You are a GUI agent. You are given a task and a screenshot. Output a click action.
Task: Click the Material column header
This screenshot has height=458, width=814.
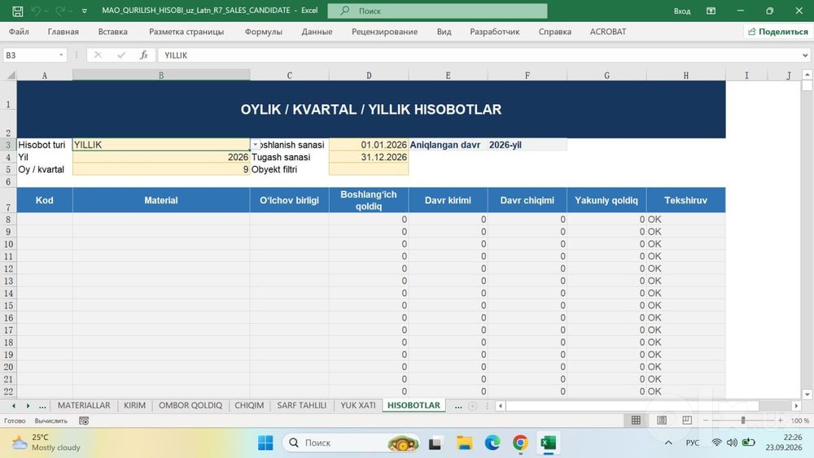(x=161, y=200)
